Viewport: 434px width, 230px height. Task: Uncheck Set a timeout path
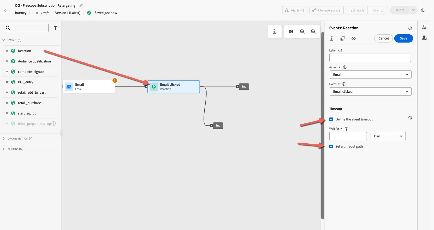[x=331, y=146]
